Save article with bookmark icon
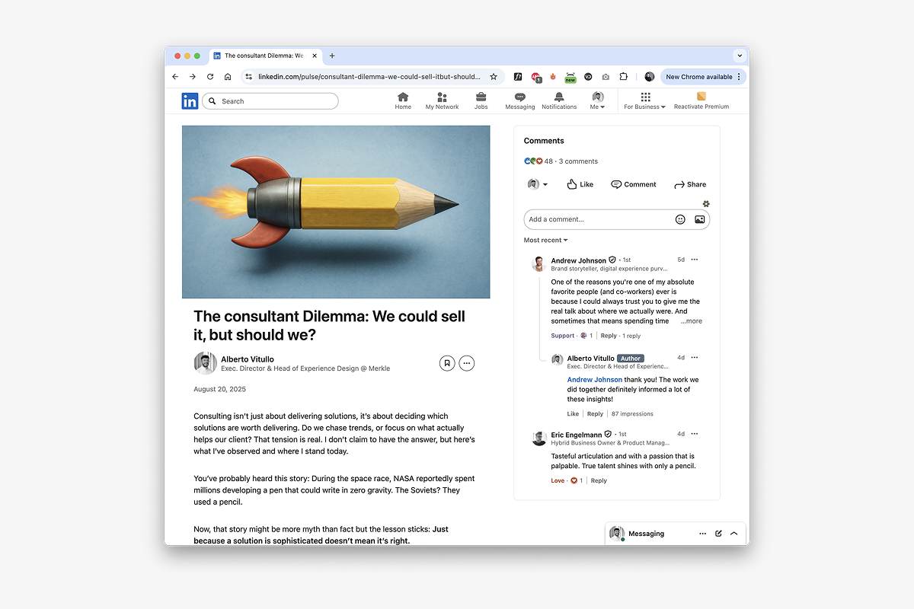914x609 pixels. (x=447, y=363)
